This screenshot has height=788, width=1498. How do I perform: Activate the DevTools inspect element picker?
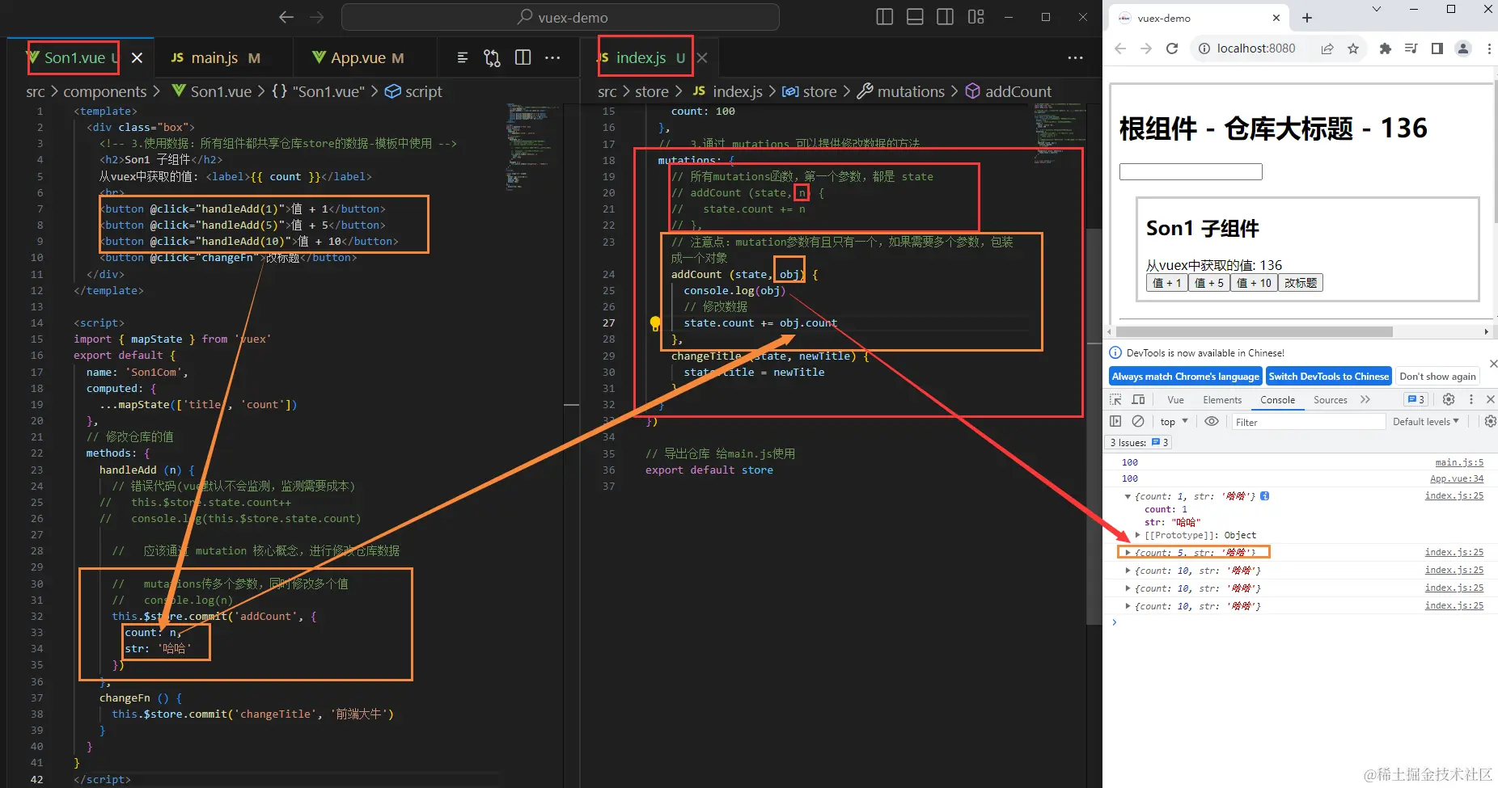click(1115, 399)
